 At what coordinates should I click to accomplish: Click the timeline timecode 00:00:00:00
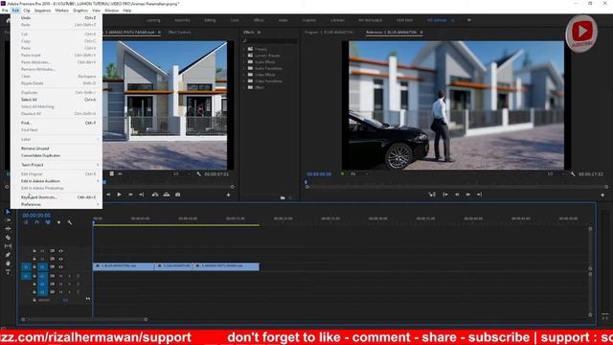tap(36, 216)
